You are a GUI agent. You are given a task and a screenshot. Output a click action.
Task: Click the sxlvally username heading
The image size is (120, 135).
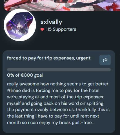(51, 22)
